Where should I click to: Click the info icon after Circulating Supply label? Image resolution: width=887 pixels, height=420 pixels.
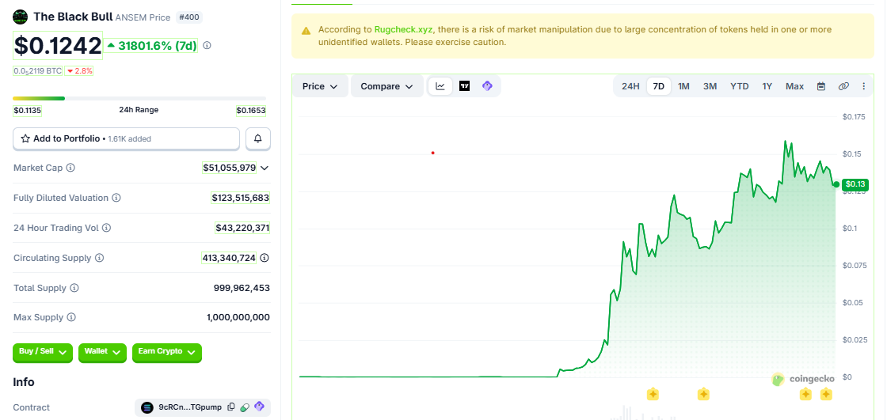(x=99, y=258)
